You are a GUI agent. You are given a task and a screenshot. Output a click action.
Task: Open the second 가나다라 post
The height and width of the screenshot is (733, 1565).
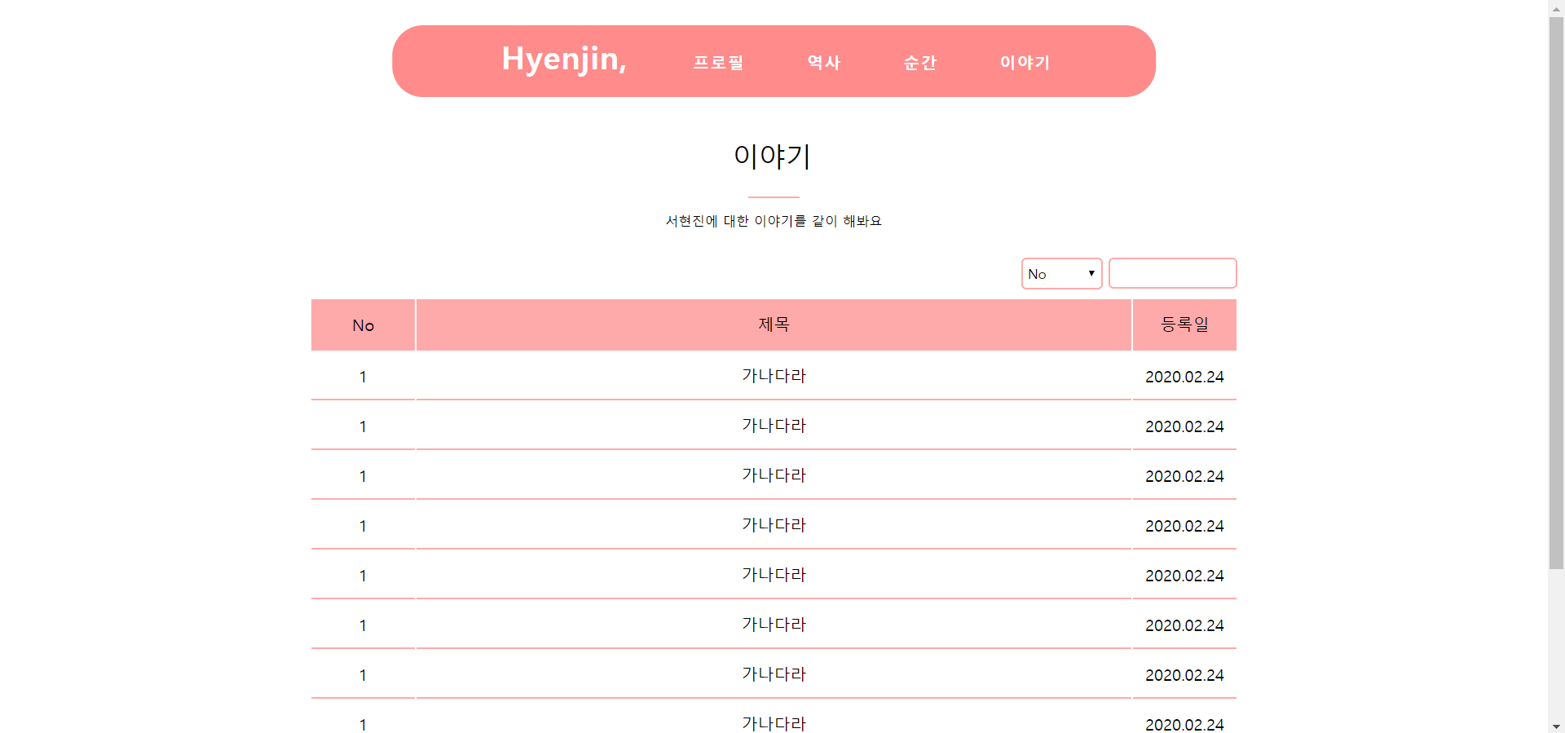point(774,426)
